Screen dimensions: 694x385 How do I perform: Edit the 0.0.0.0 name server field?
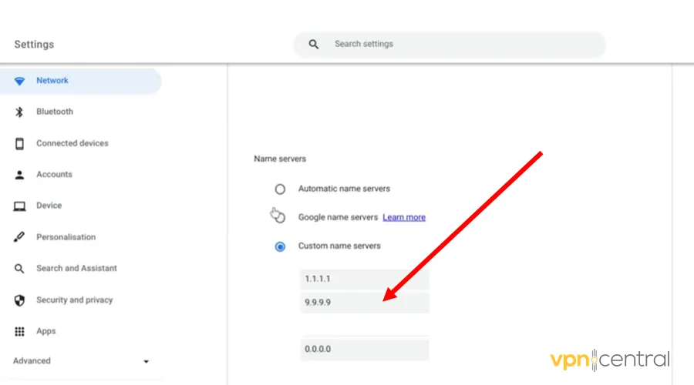365,349
